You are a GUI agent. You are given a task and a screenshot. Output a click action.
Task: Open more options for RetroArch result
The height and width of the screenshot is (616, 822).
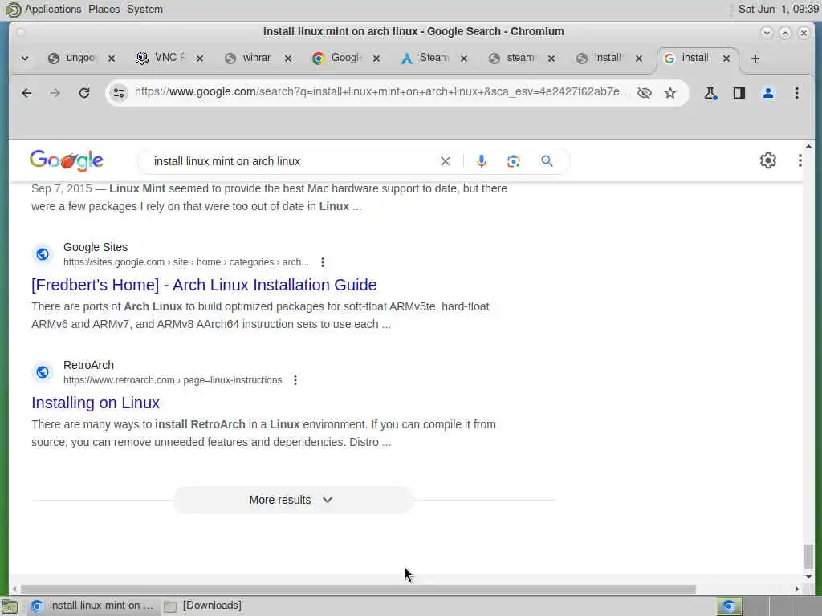point(295,380)
